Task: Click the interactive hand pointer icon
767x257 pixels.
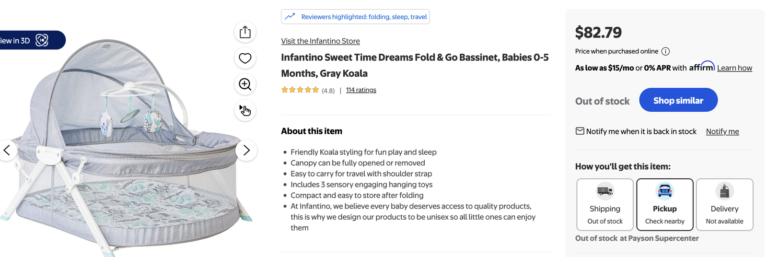Action: pos(245,110)
